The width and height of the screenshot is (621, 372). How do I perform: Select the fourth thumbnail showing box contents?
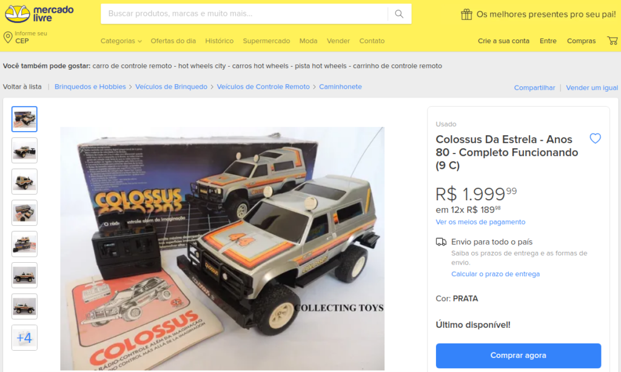point(24,213)
